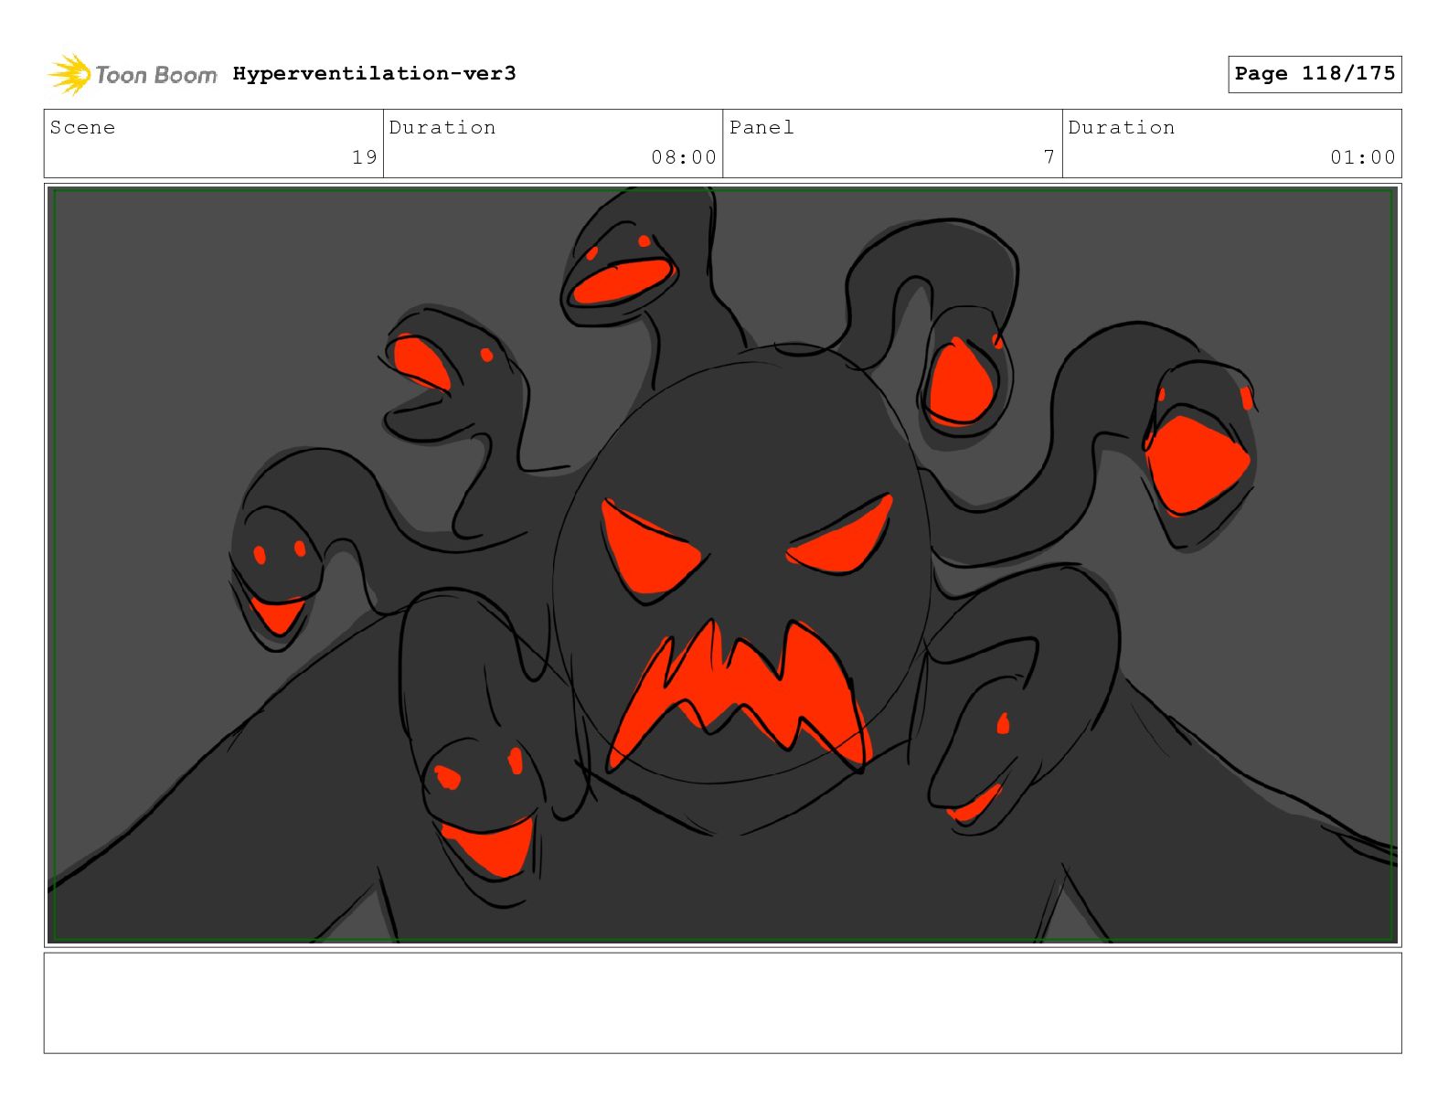Click the storyboard monster panel image
This screenshot has width=1448, height=1119.
722,564
